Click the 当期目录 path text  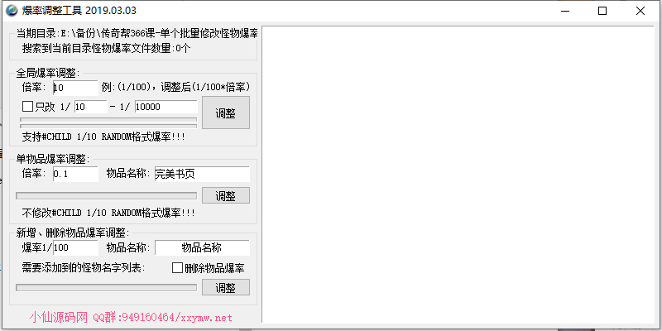(137, 33)
